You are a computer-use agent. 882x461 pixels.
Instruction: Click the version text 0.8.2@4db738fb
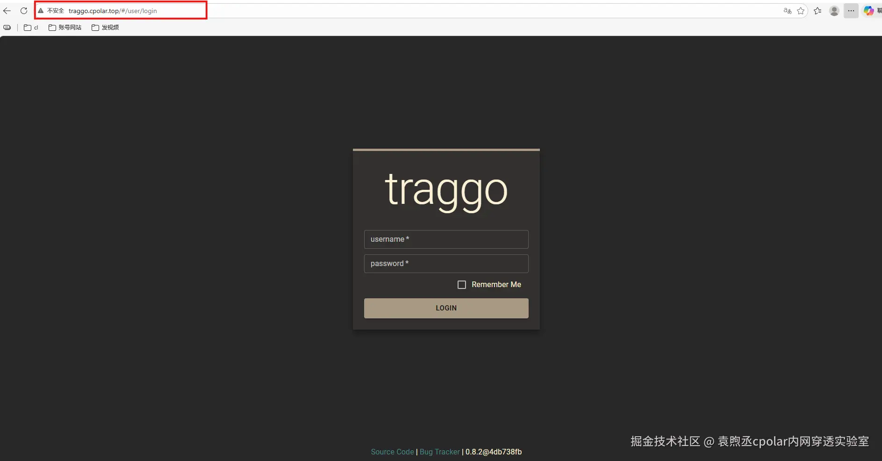[x=494, y=452]
